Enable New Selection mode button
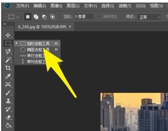Viewport: 168px width, 131px height. pyautogui.click(x=28, y=17)
